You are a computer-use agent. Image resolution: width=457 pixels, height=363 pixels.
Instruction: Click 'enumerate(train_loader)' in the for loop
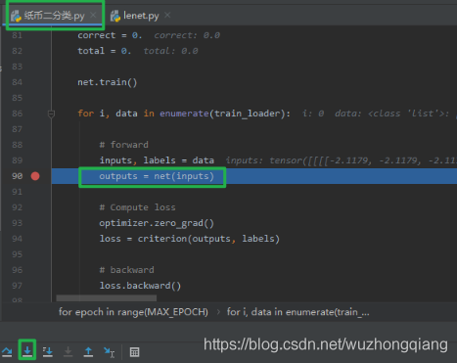pos(222,113)
